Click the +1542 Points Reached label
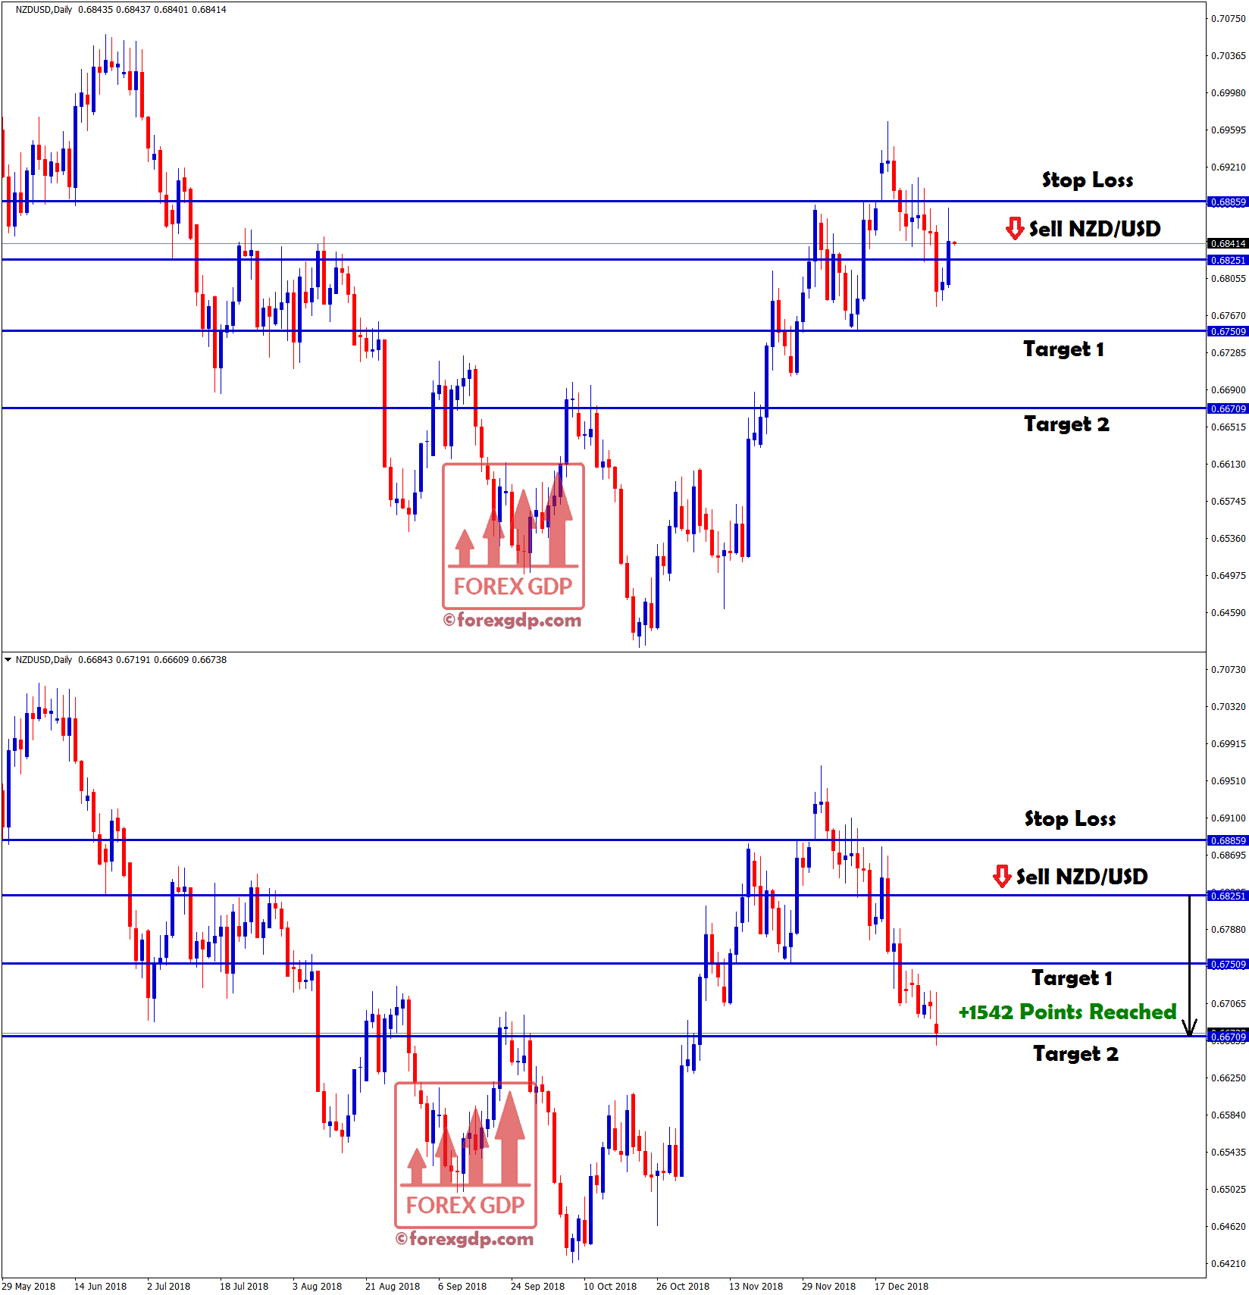 click(1067, 1012)
